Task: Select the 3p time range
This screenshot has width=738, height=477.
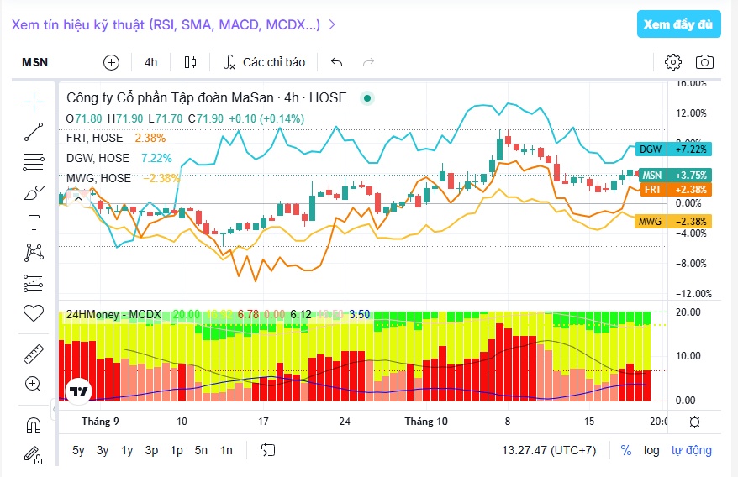Action: (151, 451)
